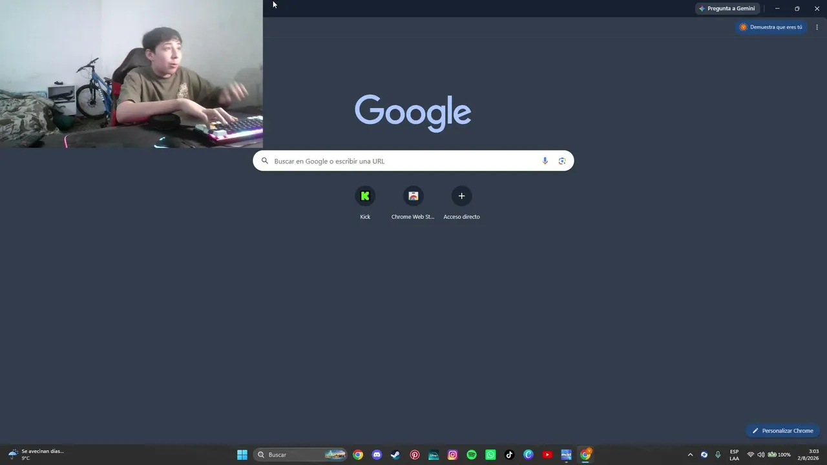Screen dimensions: 827x465
Task: Click the Google logo
Action: (413, 113)
